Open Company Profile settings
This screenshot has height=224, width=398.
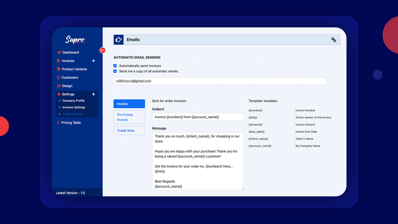click(73, 101)
